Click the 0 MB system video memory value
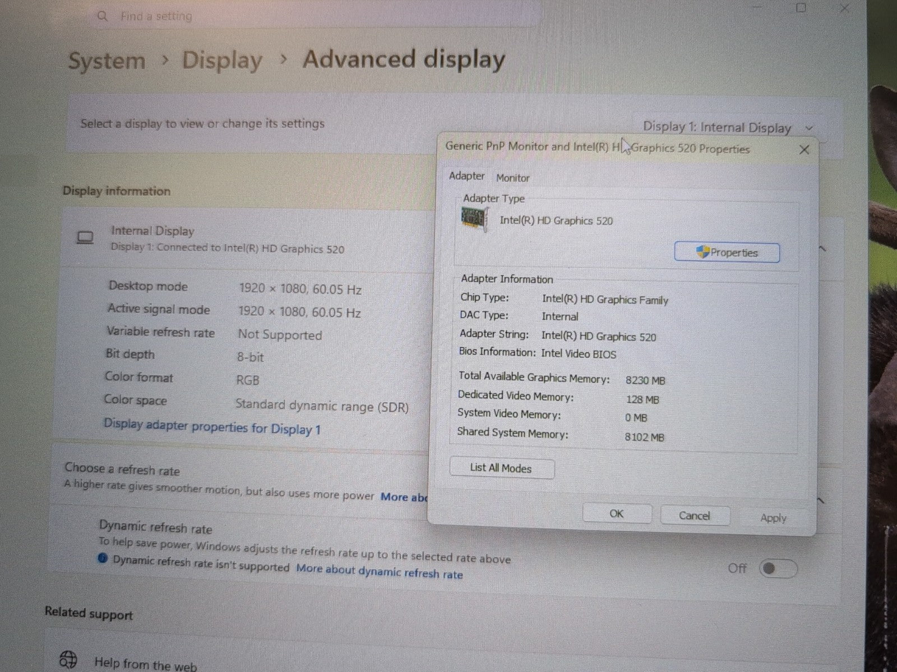The width and height of the screenshot is (897, 672). [636, 418]
